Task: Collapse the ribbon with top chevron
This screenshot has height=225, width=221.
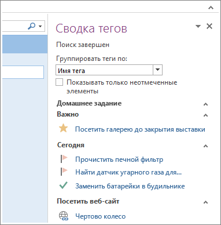Action: click(211, 8)
